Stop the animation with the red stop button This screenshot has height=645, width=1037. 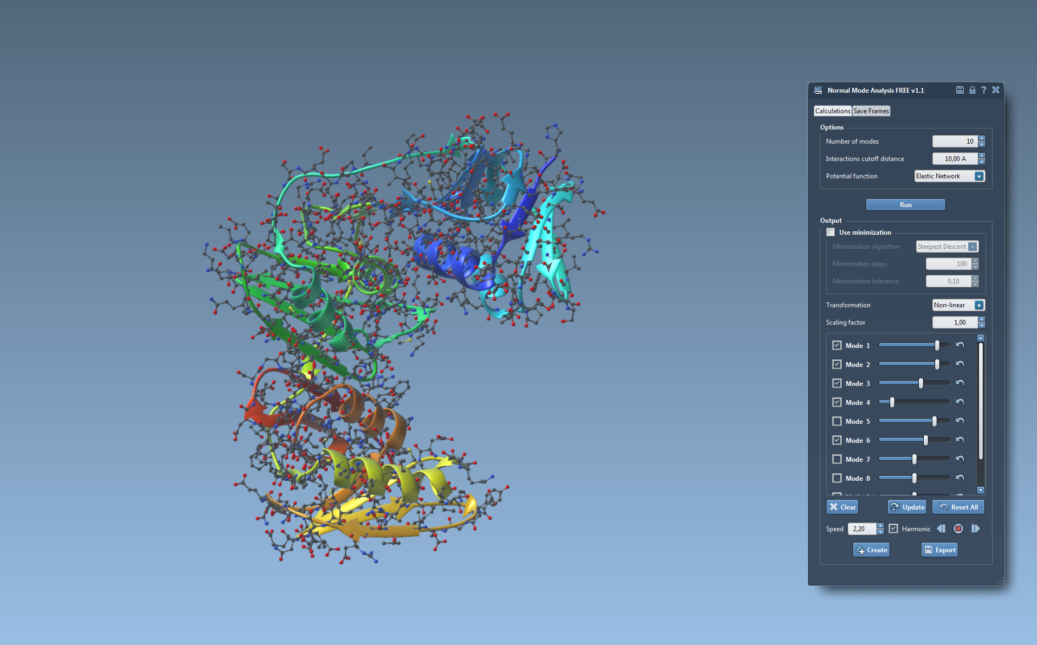coord(958,528)
